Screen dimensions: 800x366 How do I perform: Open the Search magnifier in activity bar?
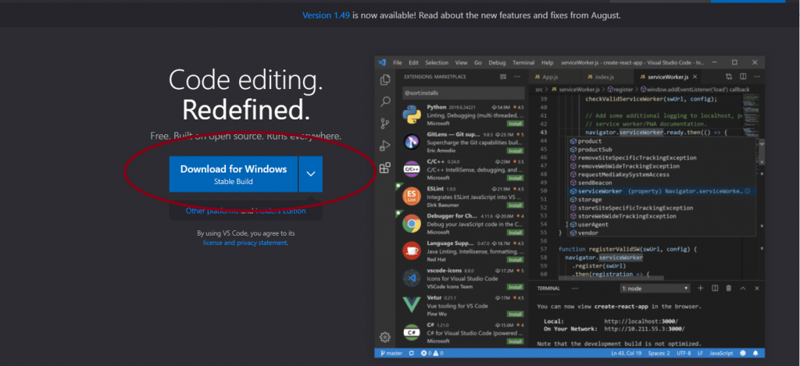coord(385,101)
